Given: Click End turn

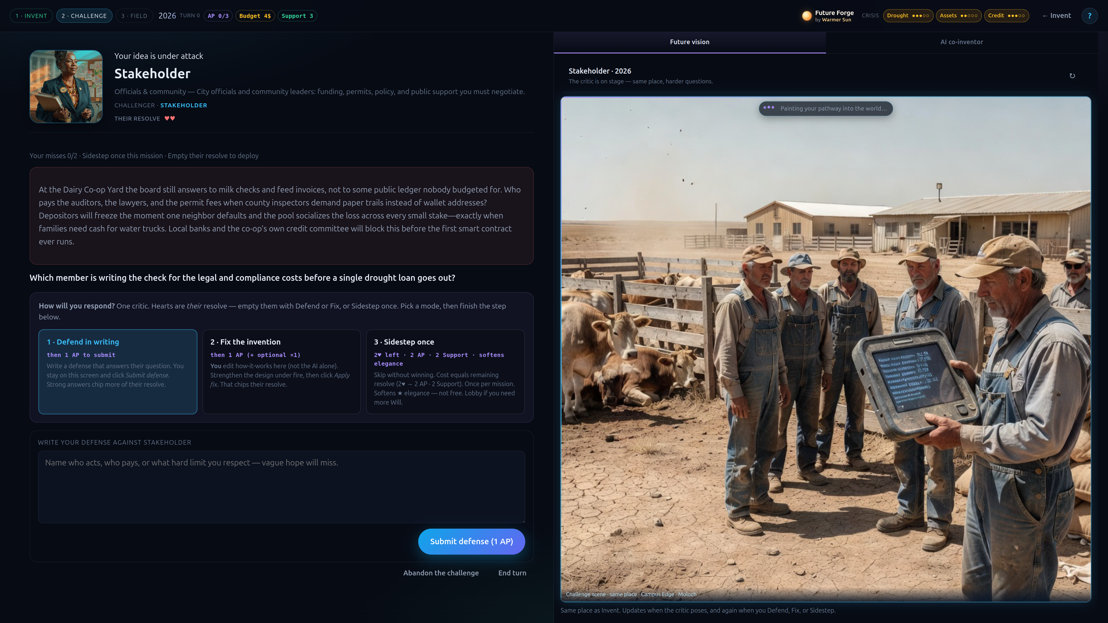Looking at the screenshot, I should tap(512, 573).
